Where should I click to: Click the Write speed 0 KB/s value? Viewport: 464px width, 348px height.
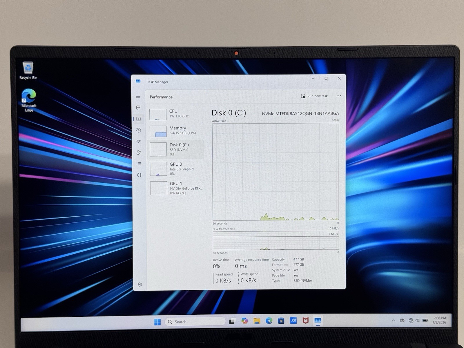pyautogui.click(x=249, y=280)
